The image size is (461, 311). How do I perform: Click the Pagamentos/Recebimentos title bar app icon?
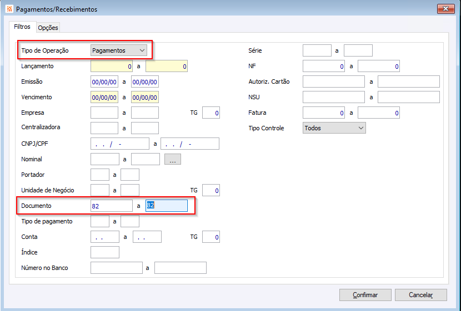pos(9,9)
